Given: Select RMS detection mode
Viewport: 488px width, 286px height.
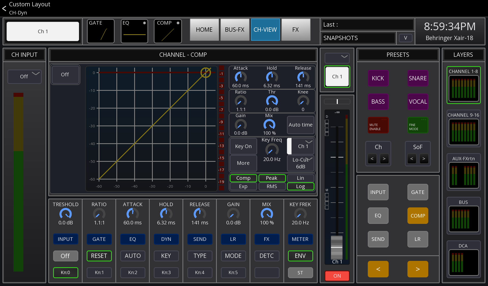Looking at the screenshot, I should click(272, 186).
